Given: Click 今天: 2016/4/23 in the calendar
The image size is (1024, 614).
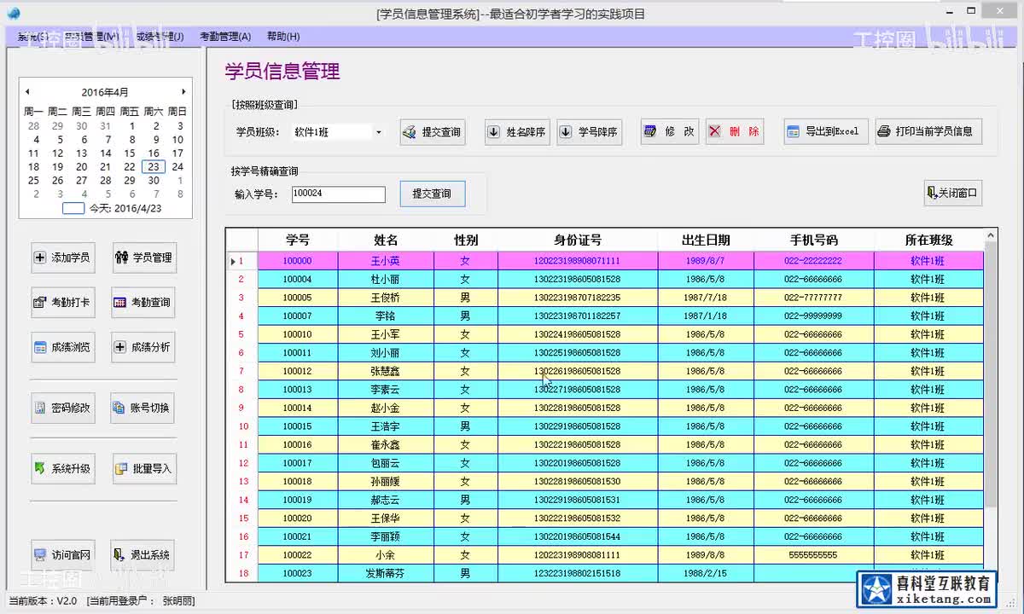Looking at the screenshot, I should pos(125,208).
